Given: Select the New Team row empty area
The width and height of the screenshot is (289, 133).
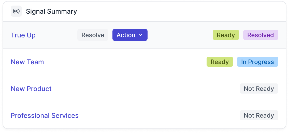Looking at the screenshot, I should pos(127,62).
